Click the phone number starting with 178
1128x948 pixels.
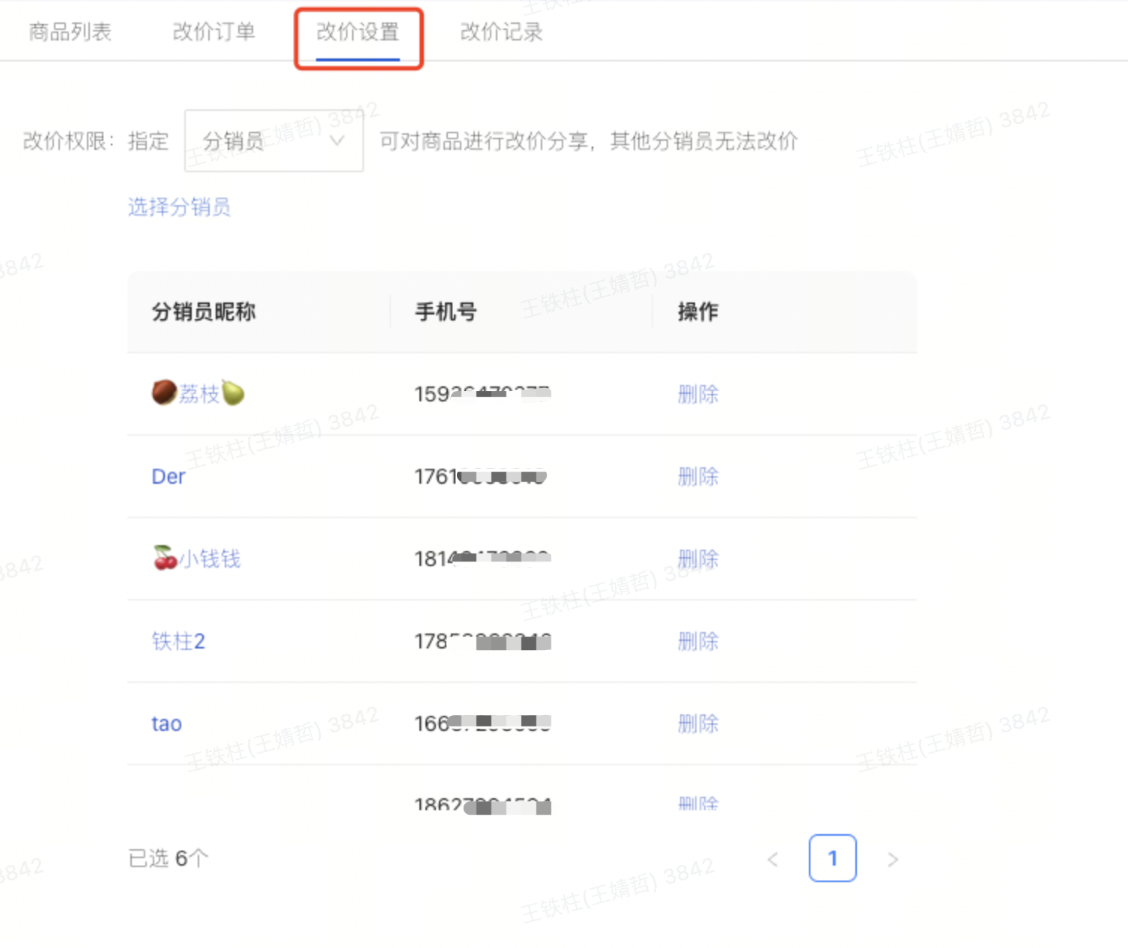tap(482, 641)
